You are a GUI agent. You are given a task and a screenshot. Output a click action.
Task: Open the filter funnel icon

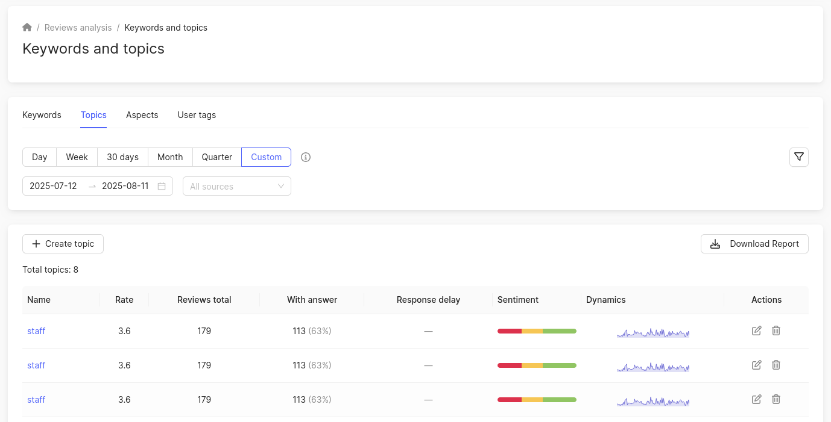click(798, 157)
